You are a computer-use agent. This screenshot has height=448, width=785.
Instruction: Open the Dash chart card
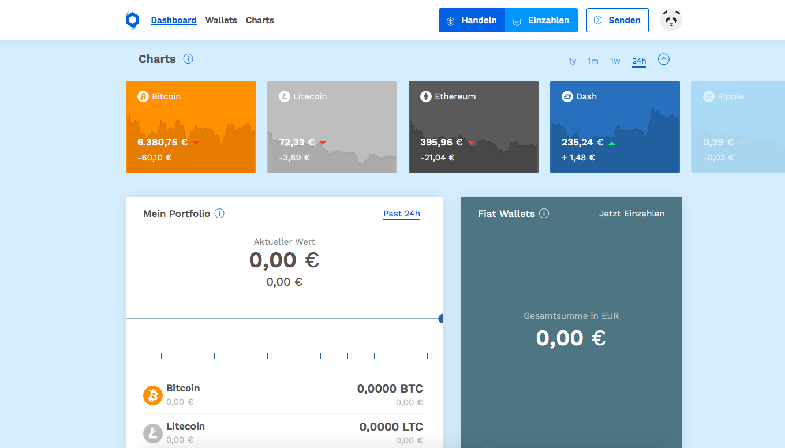[615, 127]
